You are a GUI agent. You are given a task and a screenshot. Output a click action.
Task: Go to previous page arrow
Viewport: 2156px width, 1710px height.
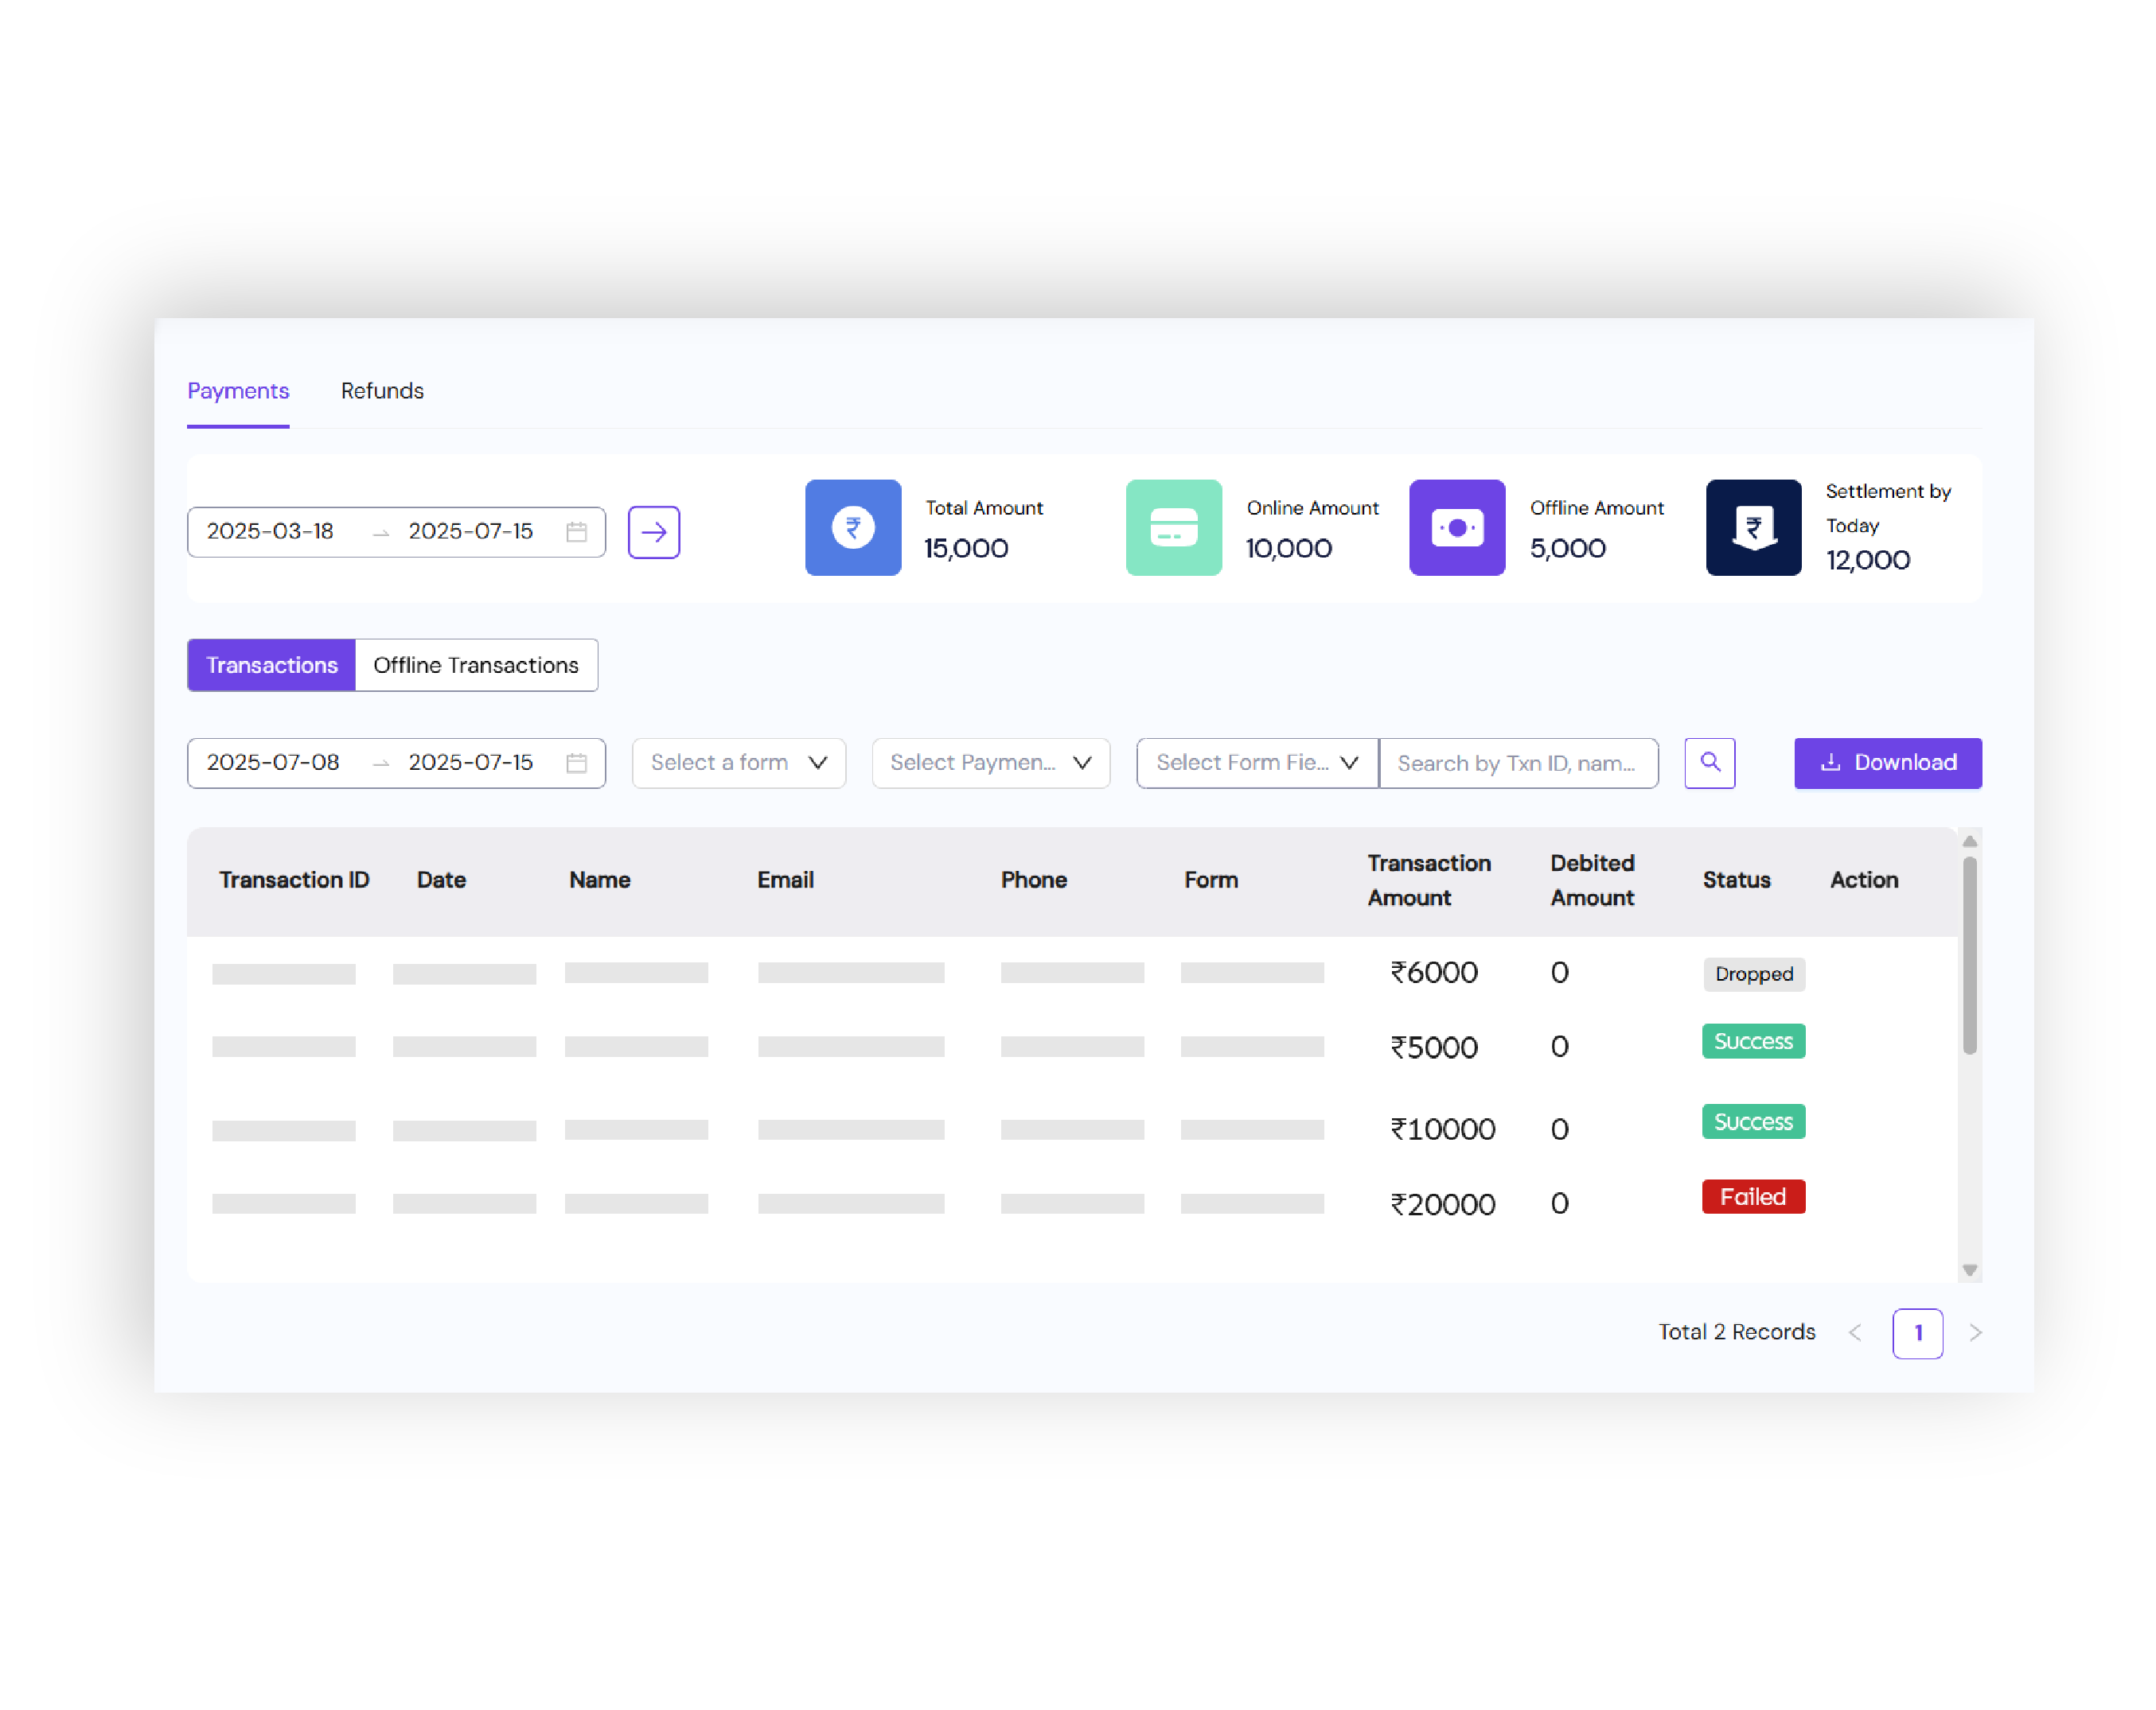point(1855,1332)
